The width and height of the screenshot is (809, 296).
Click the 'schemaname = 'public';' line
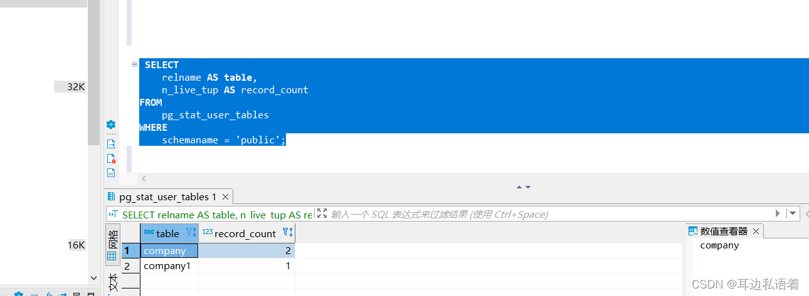[x=224, y=140]
